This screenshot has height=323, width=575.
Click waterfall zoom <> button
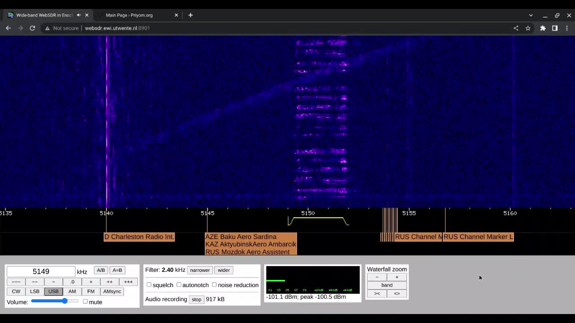[397, 293]
